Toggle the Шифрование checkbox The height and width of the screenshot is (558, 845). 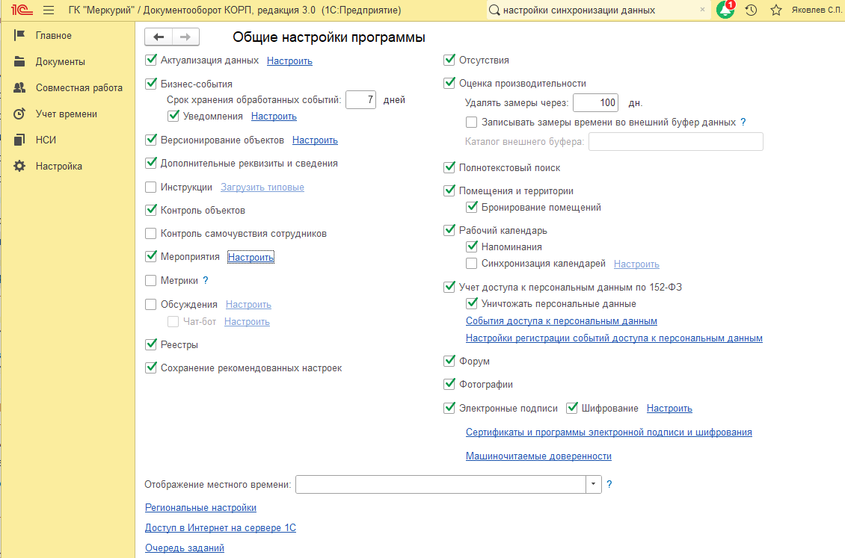click(x=572, y=408)
